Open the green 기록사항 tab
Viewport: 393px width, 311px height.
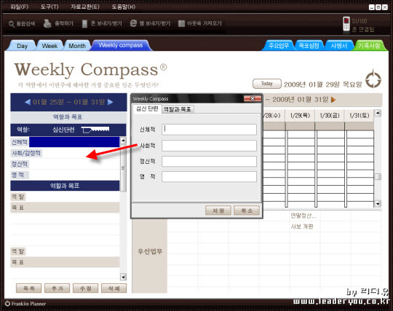369,46
